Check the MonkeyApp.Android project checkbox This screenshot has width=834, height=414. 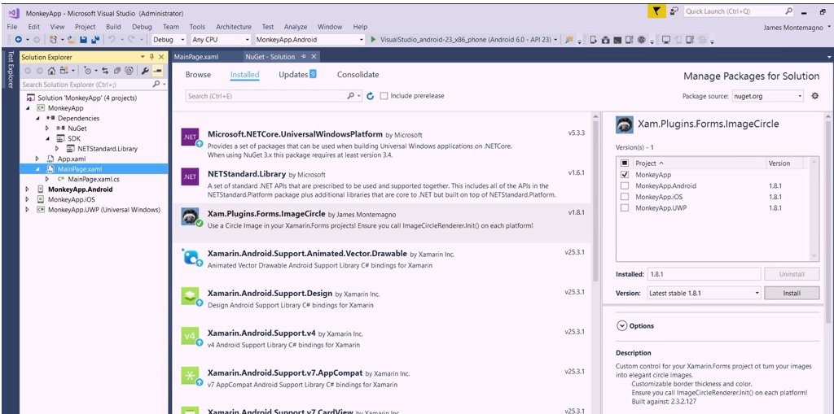625,186
